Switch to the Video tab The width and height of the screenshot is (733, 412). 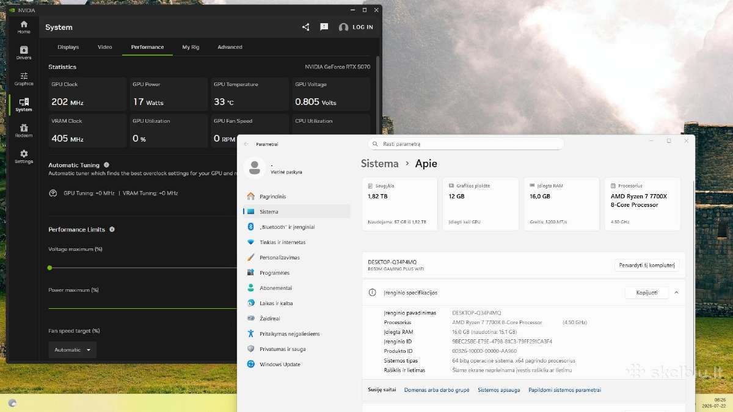[x=105, y=47]
